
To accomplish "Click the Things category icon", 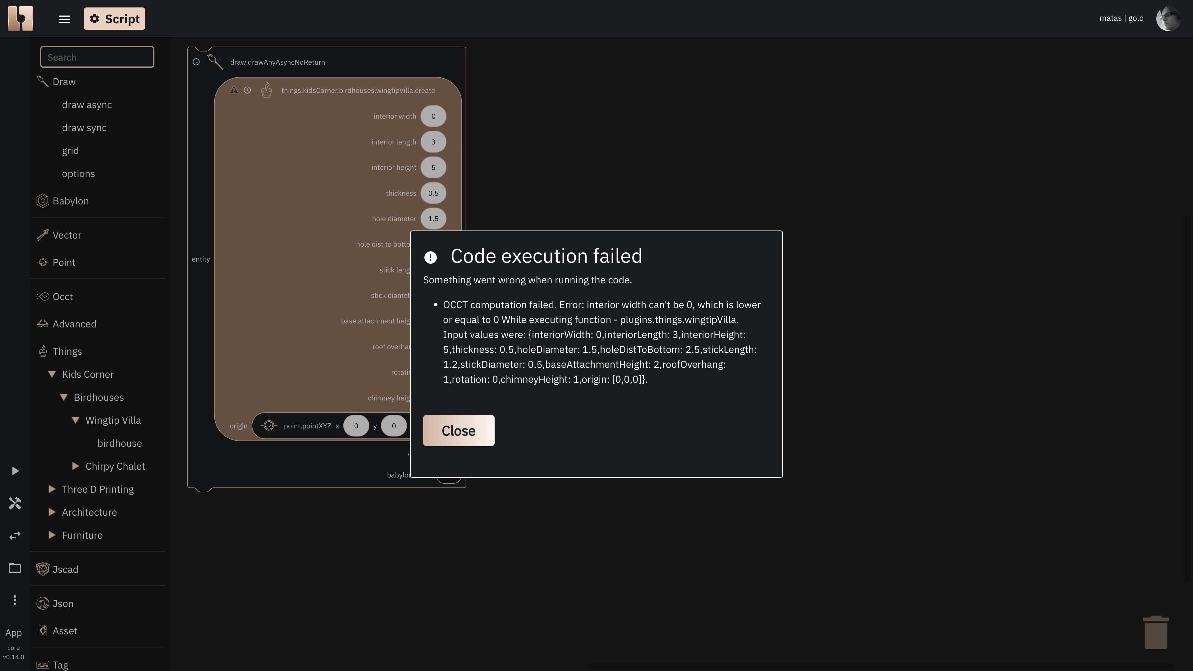I will pos(43,351).
